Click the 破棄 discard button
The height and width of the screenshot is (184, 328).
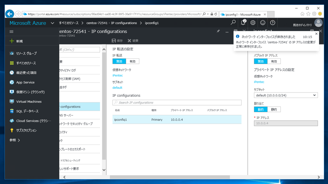133,40
